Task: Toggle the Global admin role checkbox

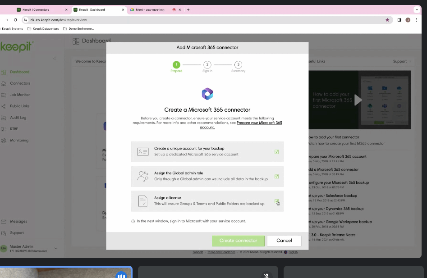Action: pos(276,177)
